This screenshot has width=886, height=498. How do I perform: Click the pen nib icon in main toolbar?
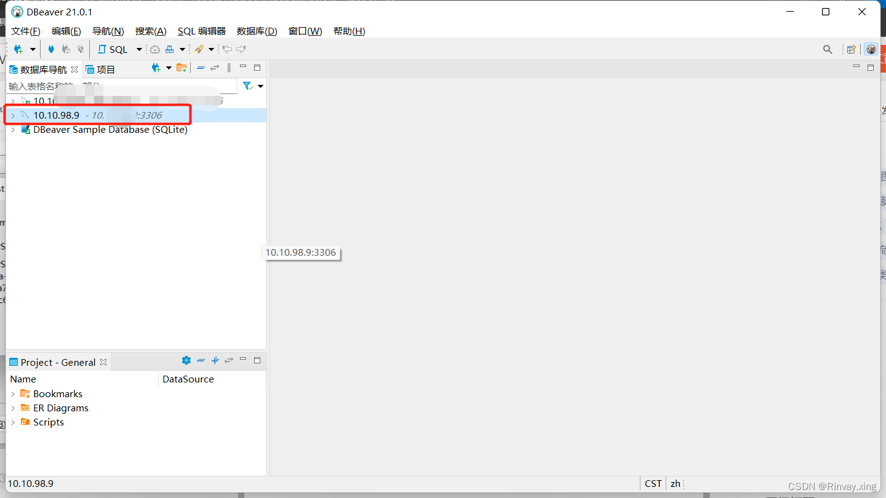pos(199,49)
